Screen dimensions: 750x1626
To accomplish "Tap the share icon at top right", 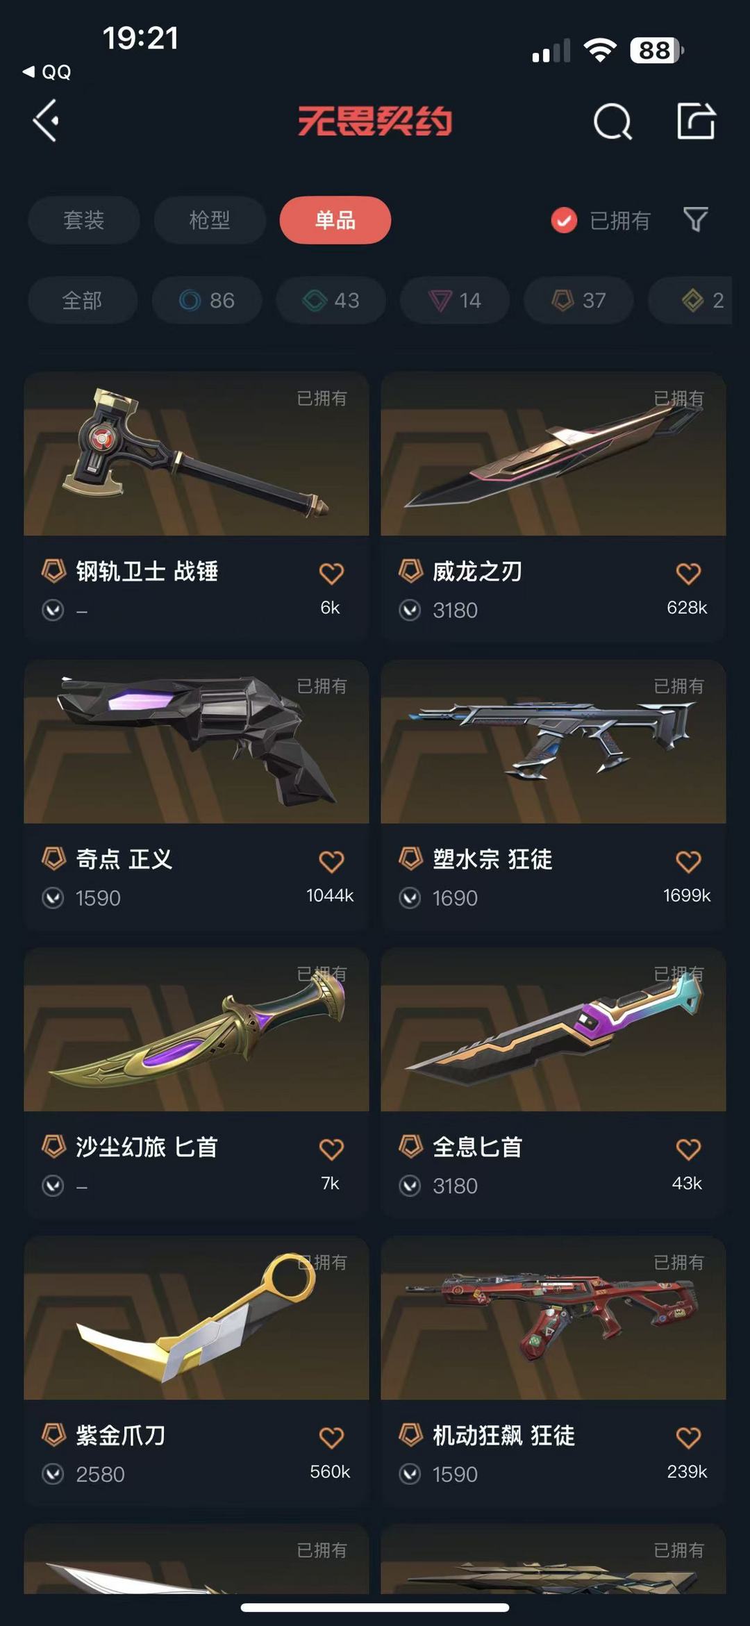I will [696, 121].
